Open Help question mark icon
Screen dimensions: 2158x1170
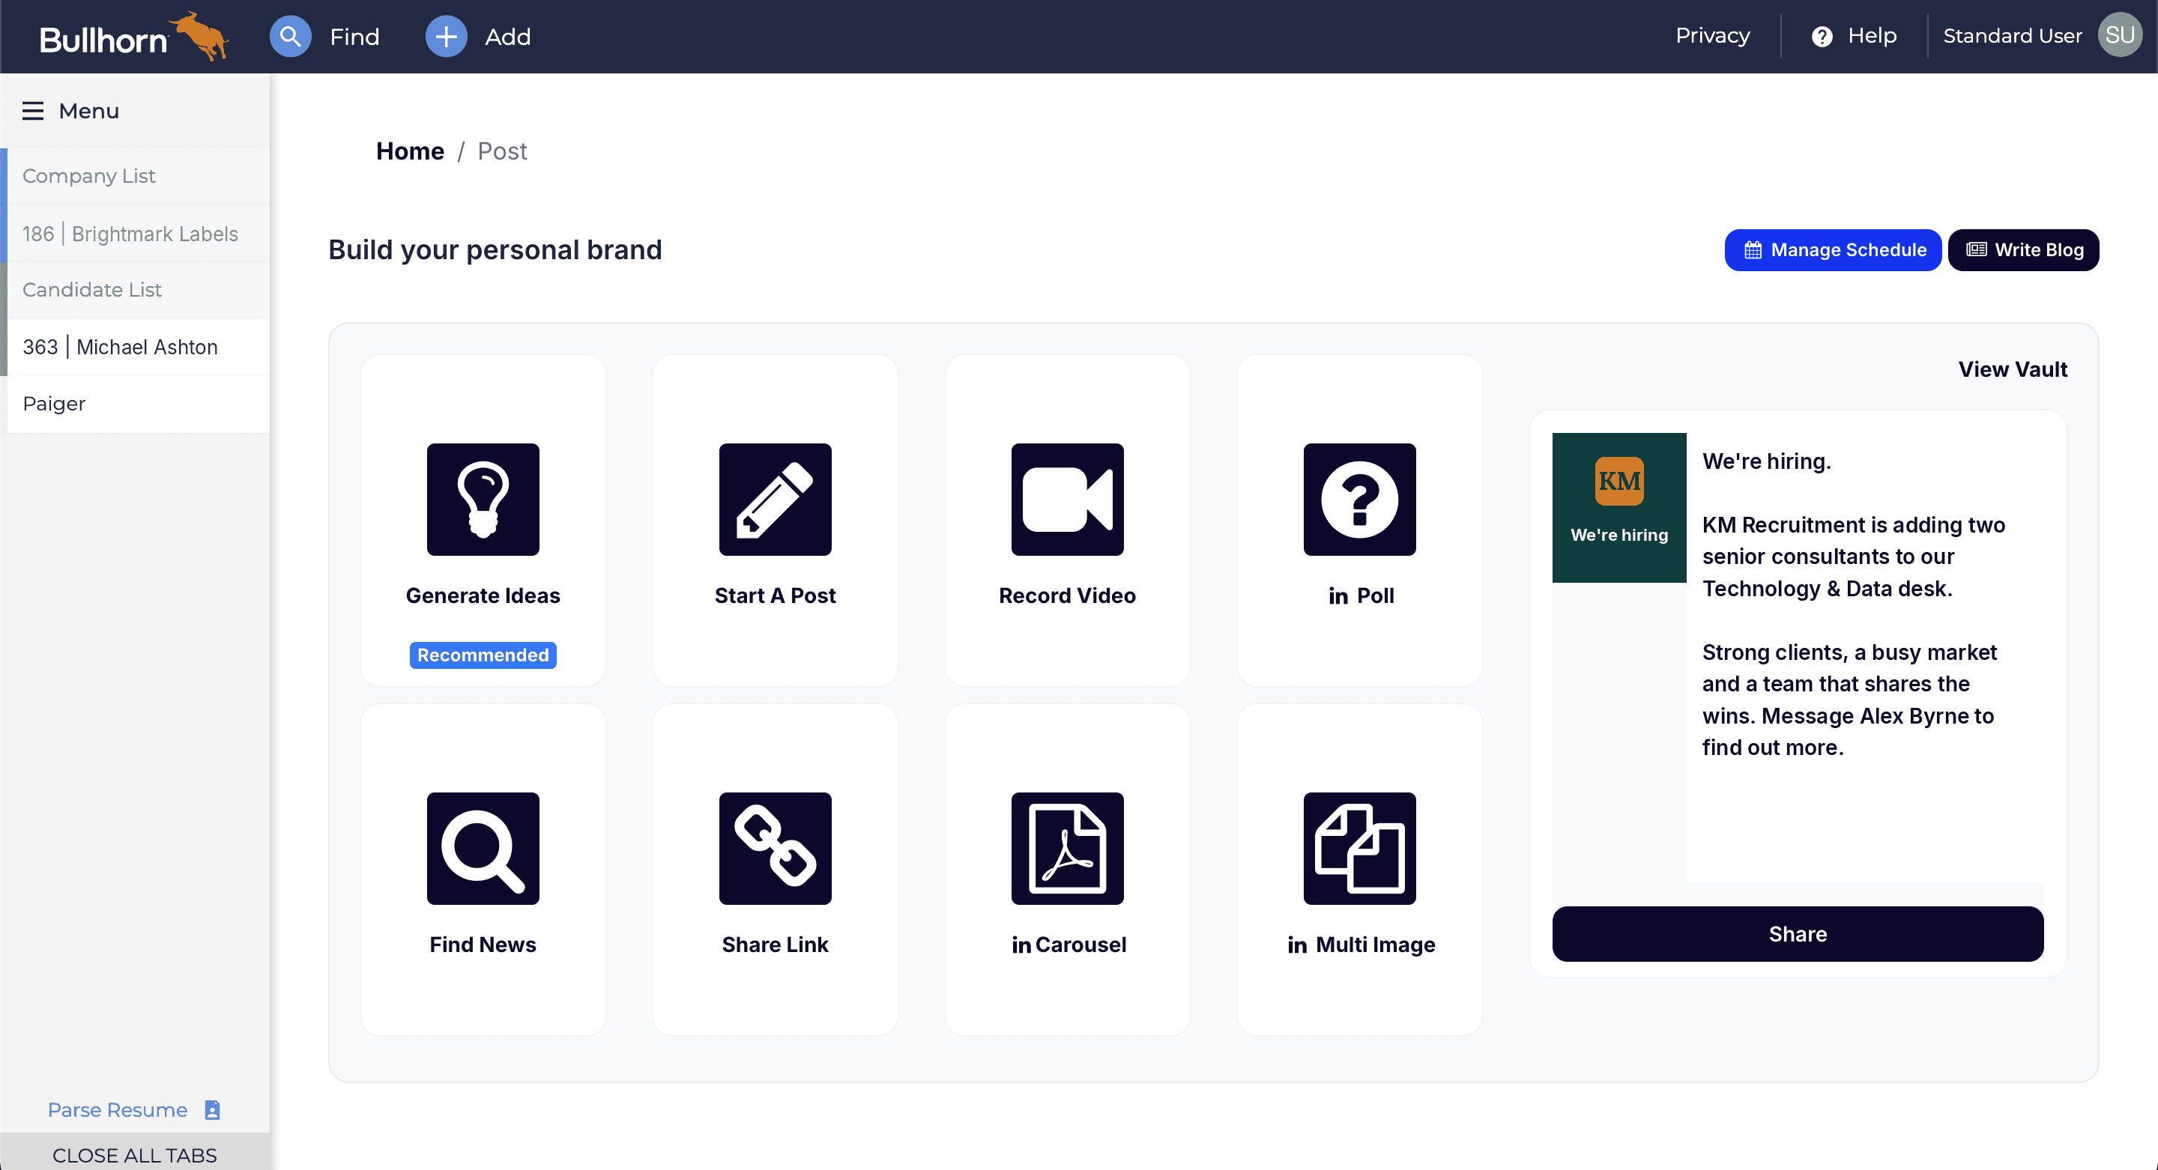(x=1822, y=36)
